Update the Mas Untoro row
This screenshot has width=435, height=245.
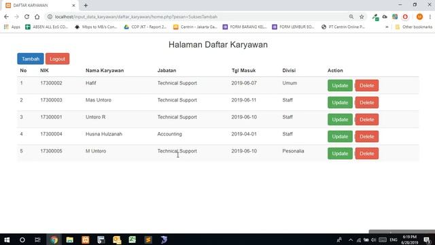pos(340,103)
